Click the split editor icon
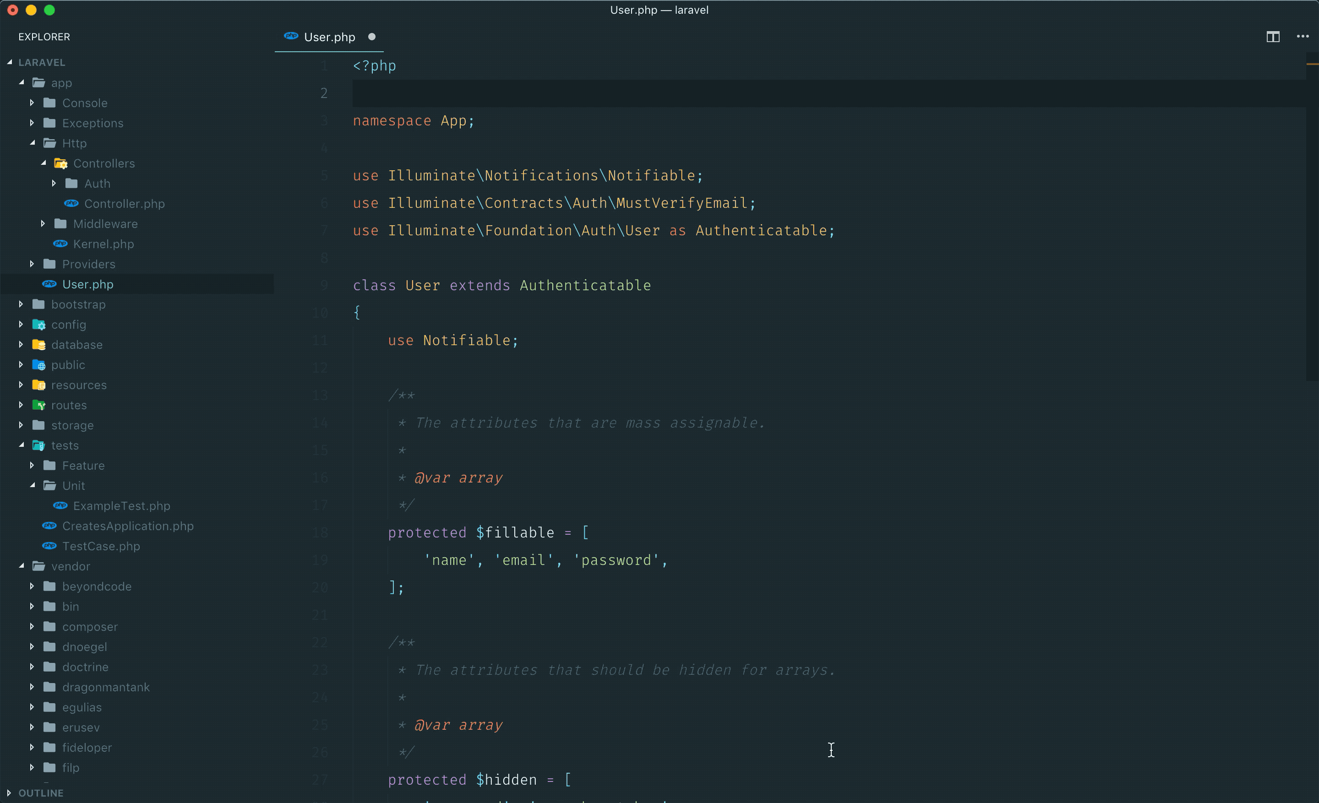The height and width of the screenshot is (803, 1319). click(1272, 37)
